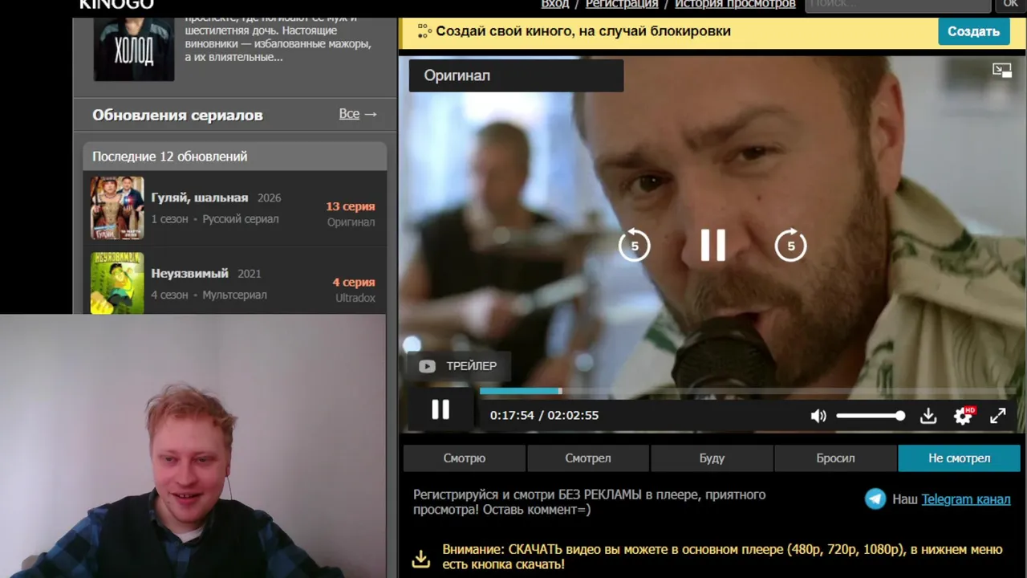Open the Оригинал voice-over dropdown

[x=516, y=75]
